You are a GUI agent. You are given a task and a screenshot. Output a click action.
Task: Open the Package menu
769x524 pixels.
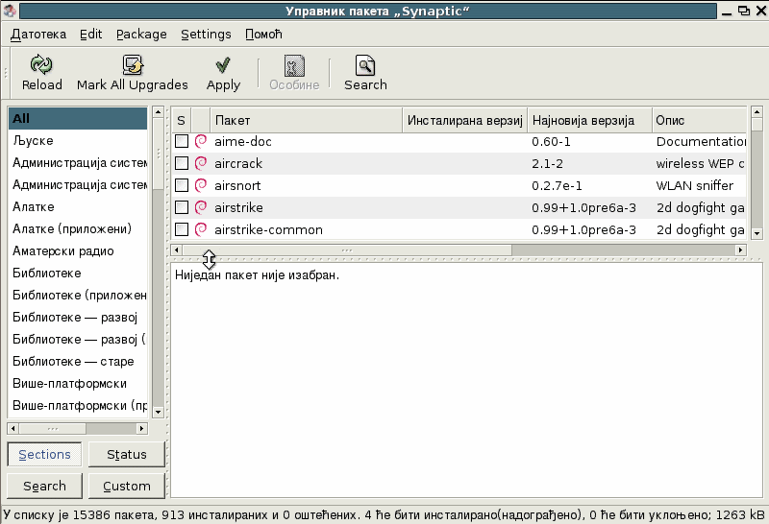click(141, 35)
